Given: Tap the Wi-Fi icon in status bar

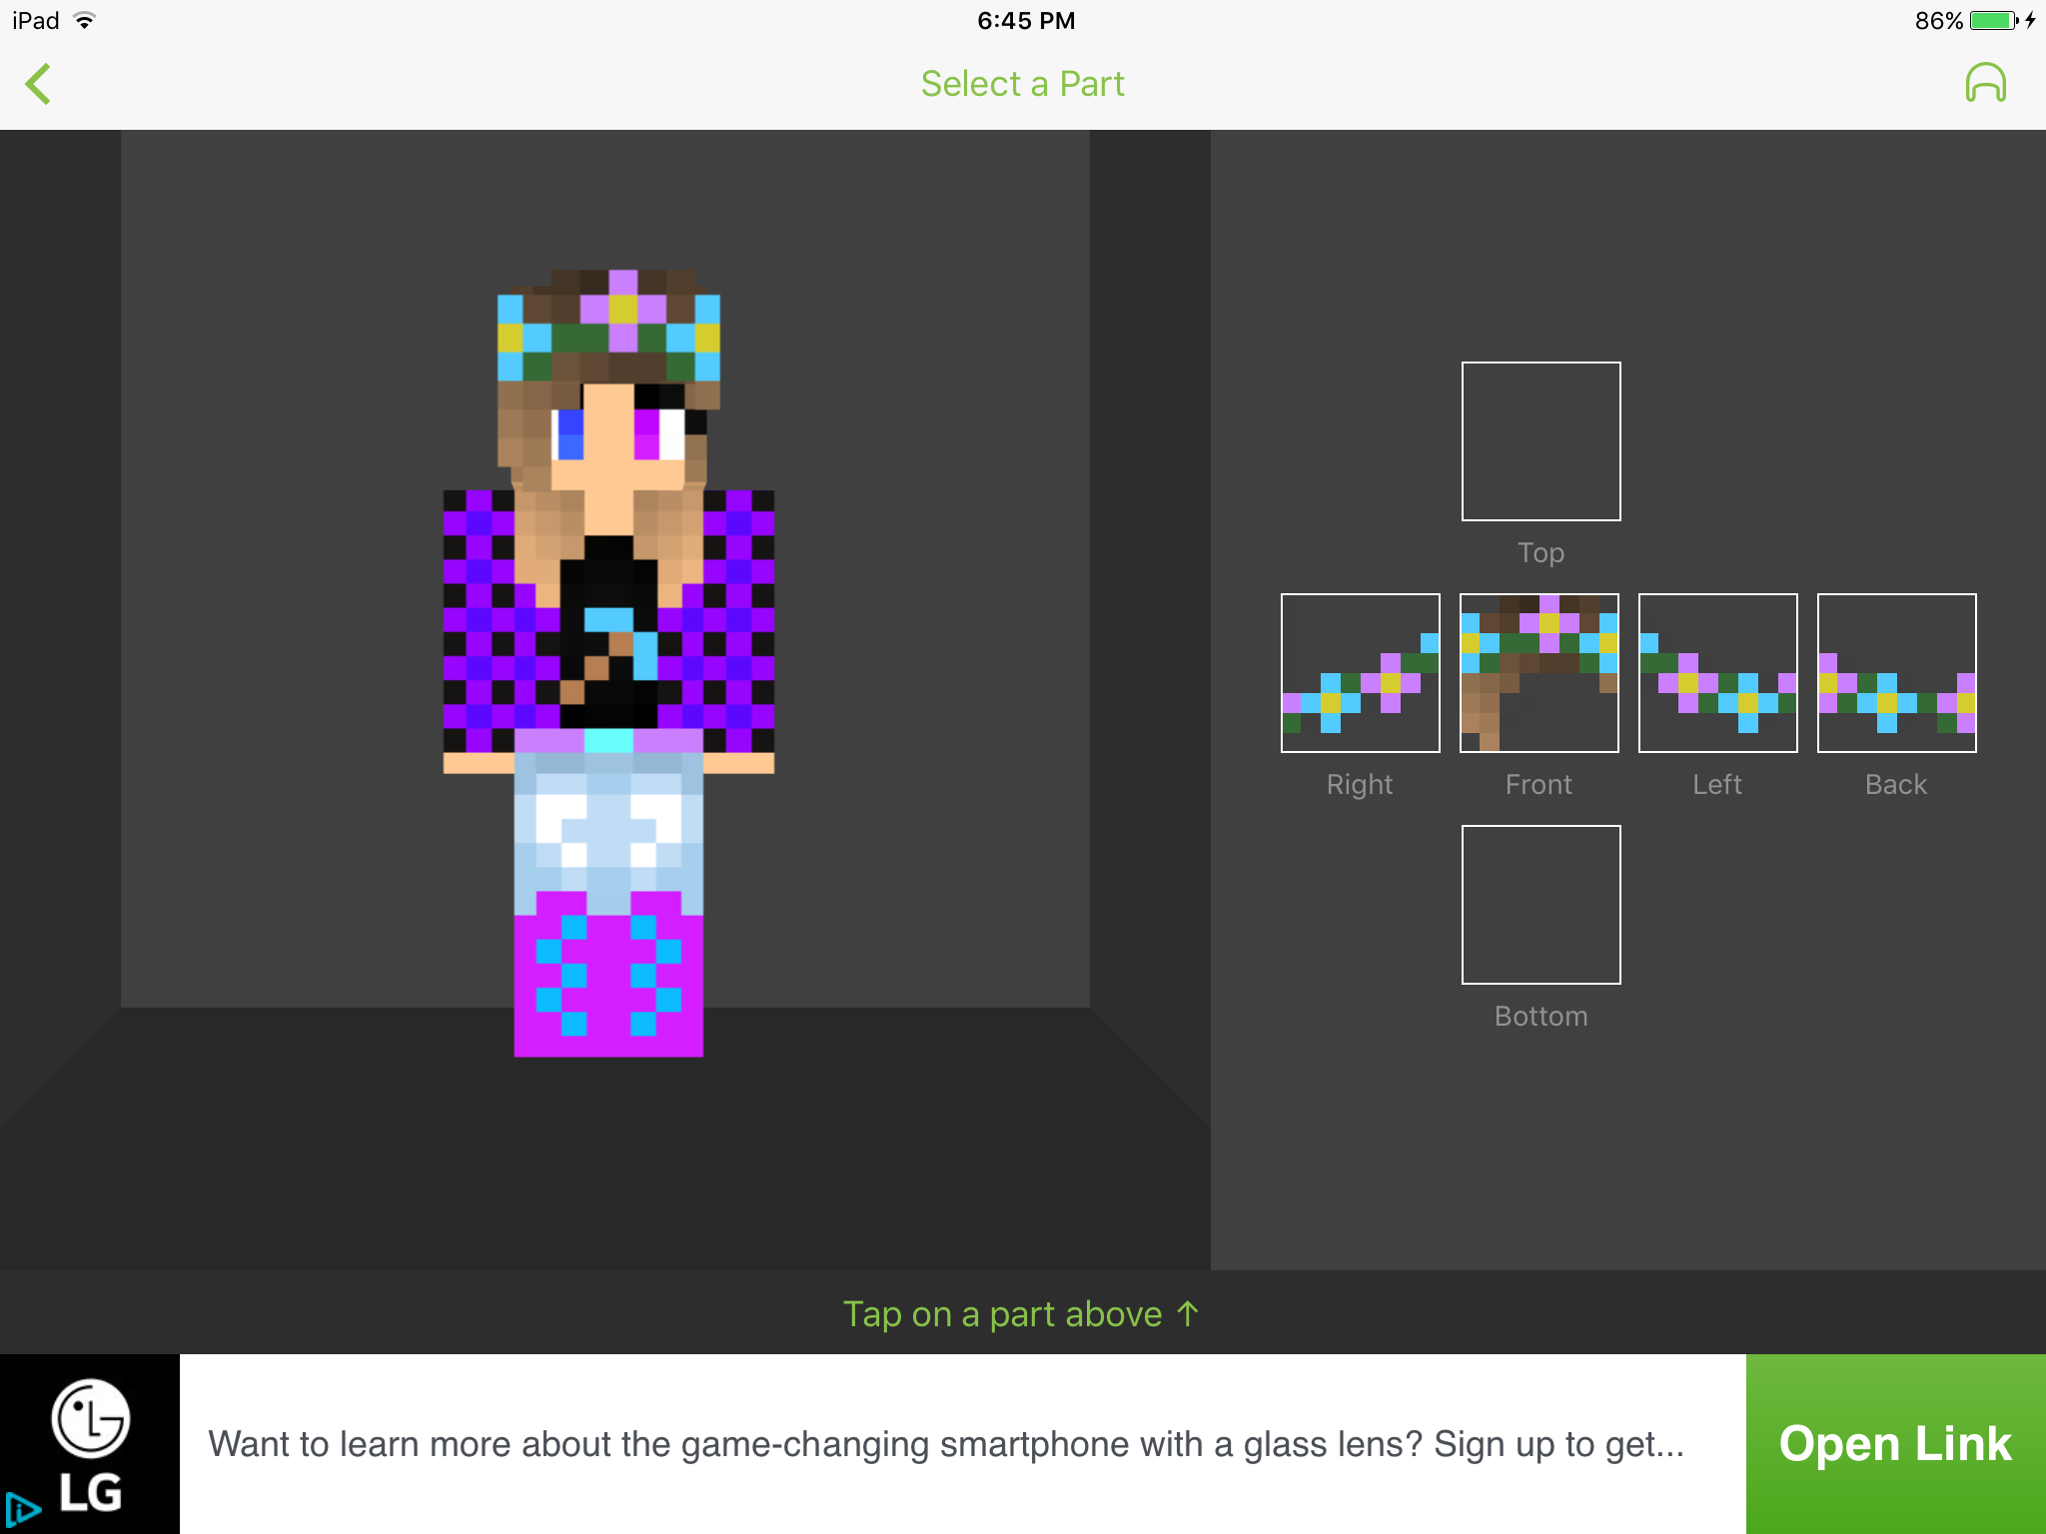Looking at the screenshot, I should (85, 20).
